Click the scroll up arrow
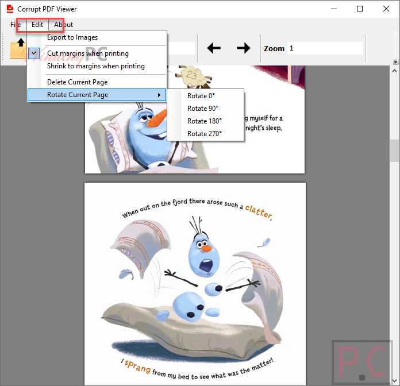The height and width of the screenshot is (386, 400). [x=394, y=71]
